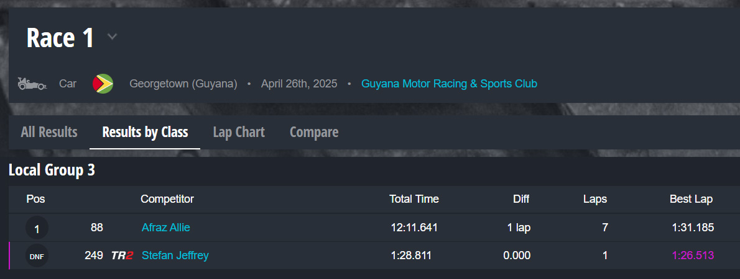Image resolution: width=740 pixels, height=279 pixels.
Task: Open Guyana Motor Racing & Sports Club link
Action: coord(449,84)
